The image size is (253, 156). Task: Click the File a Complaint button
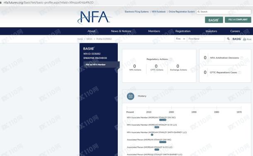pyautogui.click(x=238, y=19)
